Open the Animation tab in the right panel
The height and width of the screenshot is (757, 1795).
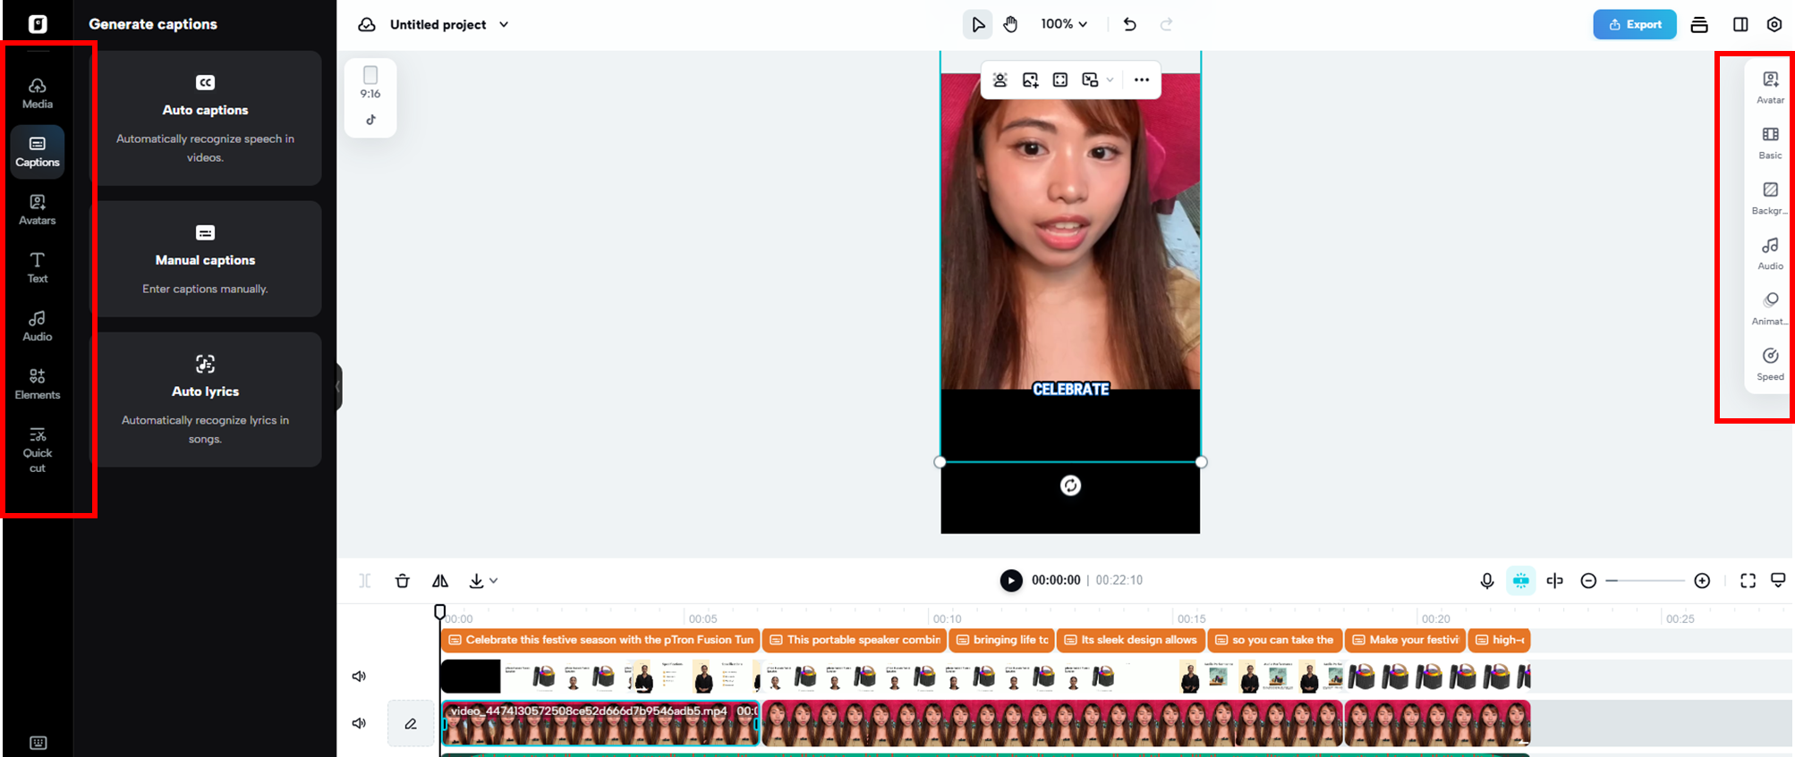click(x=1770, y=309)
